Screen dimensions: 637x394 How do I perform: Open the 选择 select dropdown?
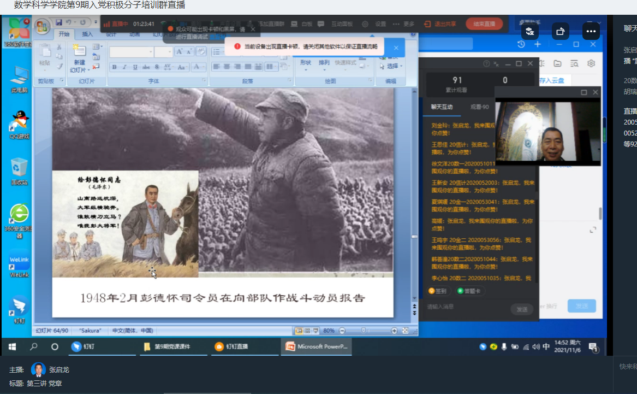click(391, 66)
